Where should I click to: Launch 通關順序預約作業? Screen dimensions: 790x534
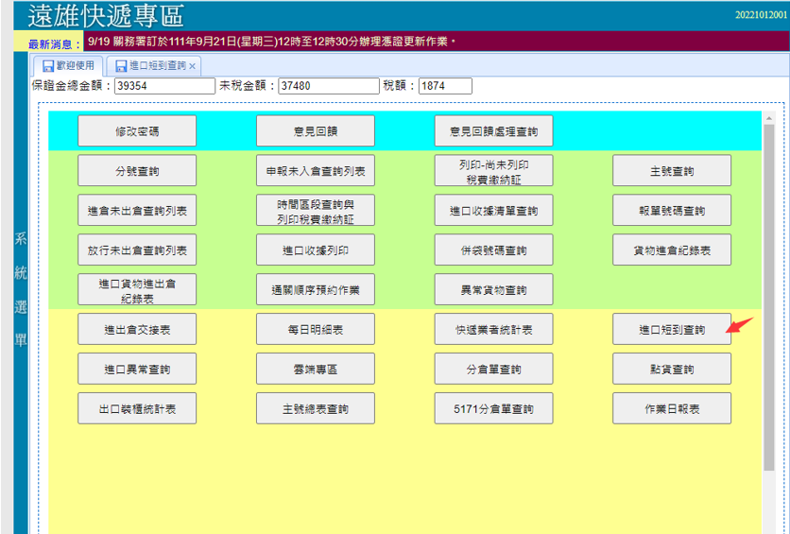(x=315, y=289)
